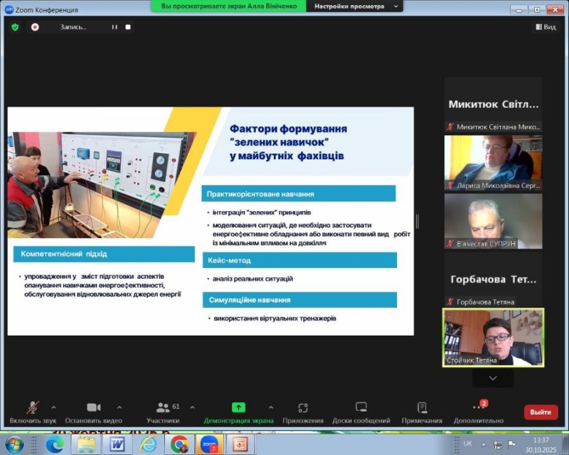The width and height of the screenshot is (569, 455).
Task: Expand audio options arrow next to microphone
Action: point(53,407)
